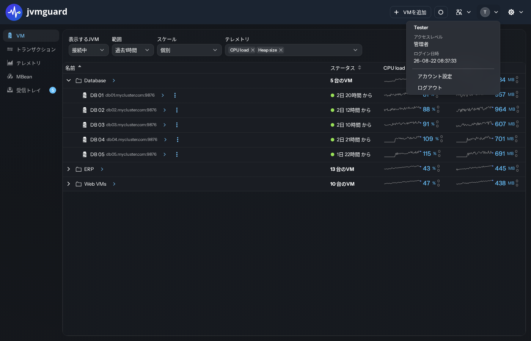Open the VM sidebar section
The image size is (531, 341).
click(x=31, y=36)
